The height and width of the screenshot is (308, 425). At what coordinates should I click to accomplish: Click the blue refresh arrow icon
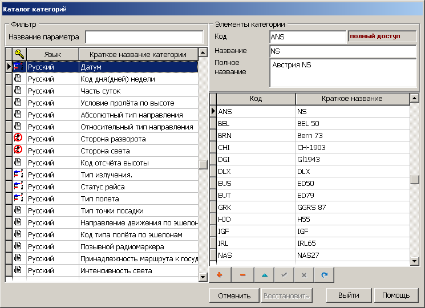[x=324, y=275]
